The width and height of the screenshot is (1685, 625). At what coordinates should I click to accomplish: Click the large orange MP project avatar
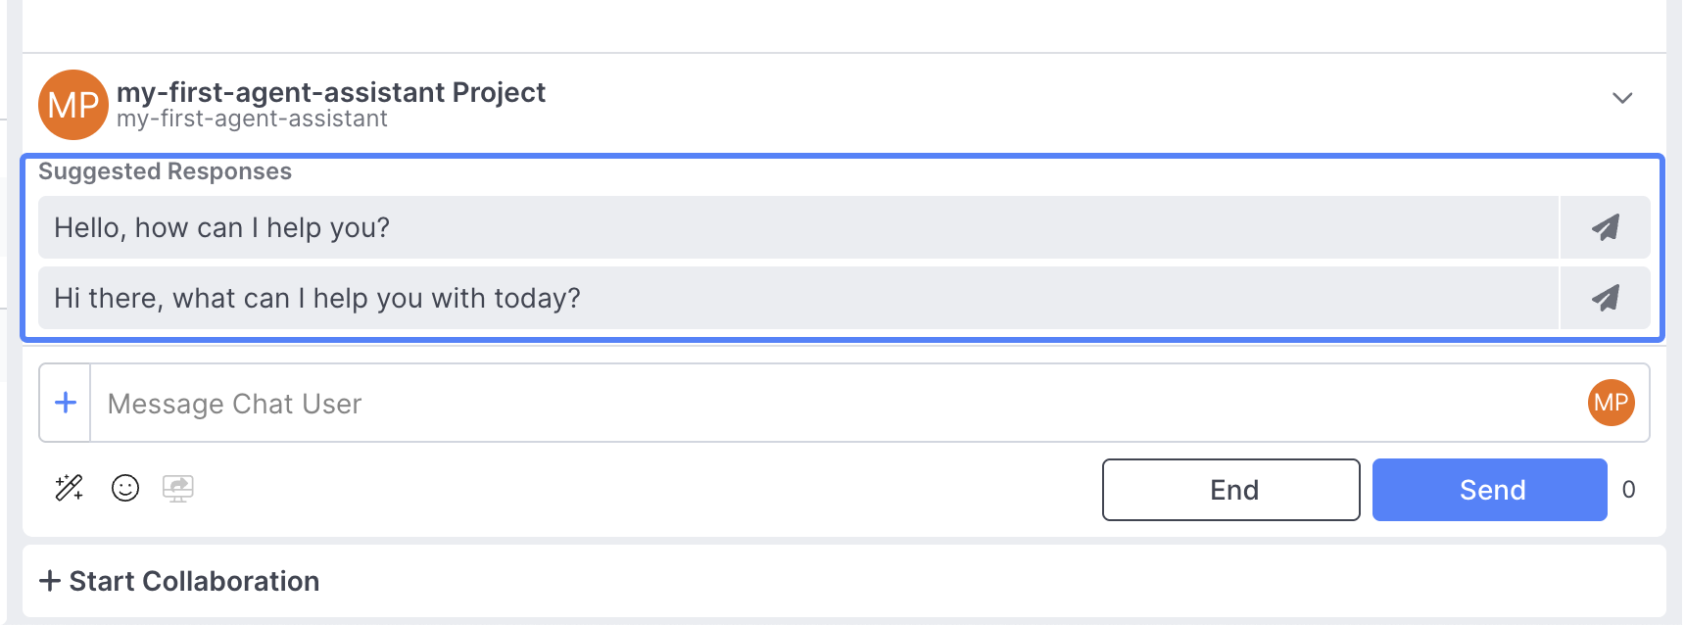coord(72,105)
